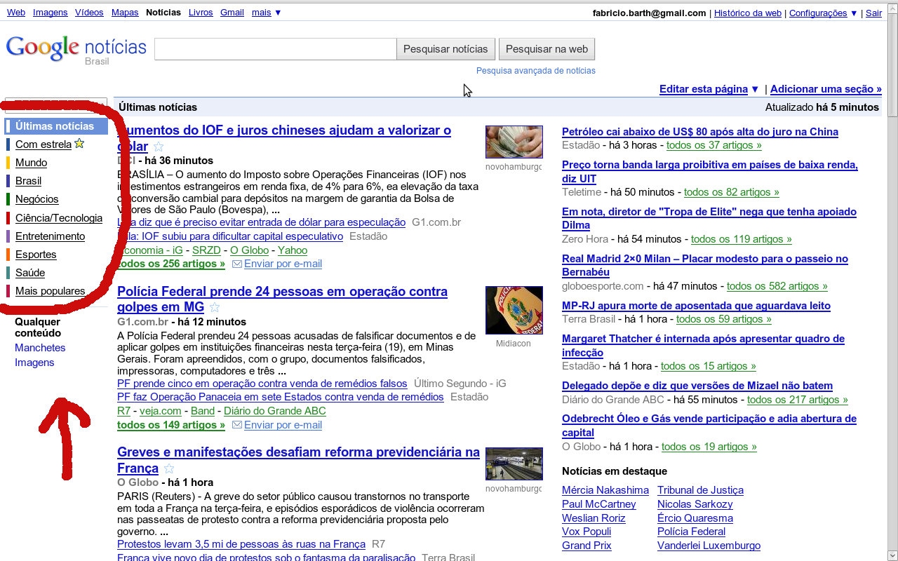
Task: Open 'Preço torna banda larga proibitiva' headline
Action: (710, 172)
